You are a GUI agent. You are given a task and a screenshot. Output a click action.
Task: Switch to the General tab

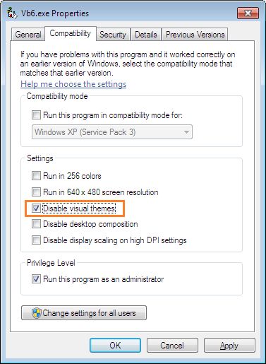click(28, 35)
